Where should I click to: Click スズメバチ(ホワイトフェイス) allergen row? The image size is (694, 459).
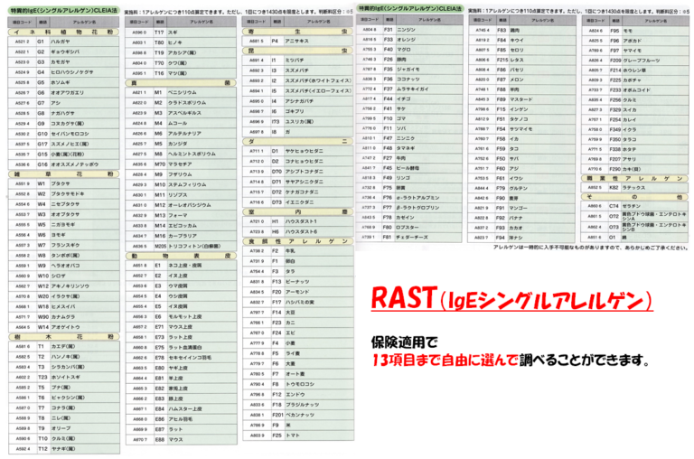pyautogui.click(x=298, y=80)
